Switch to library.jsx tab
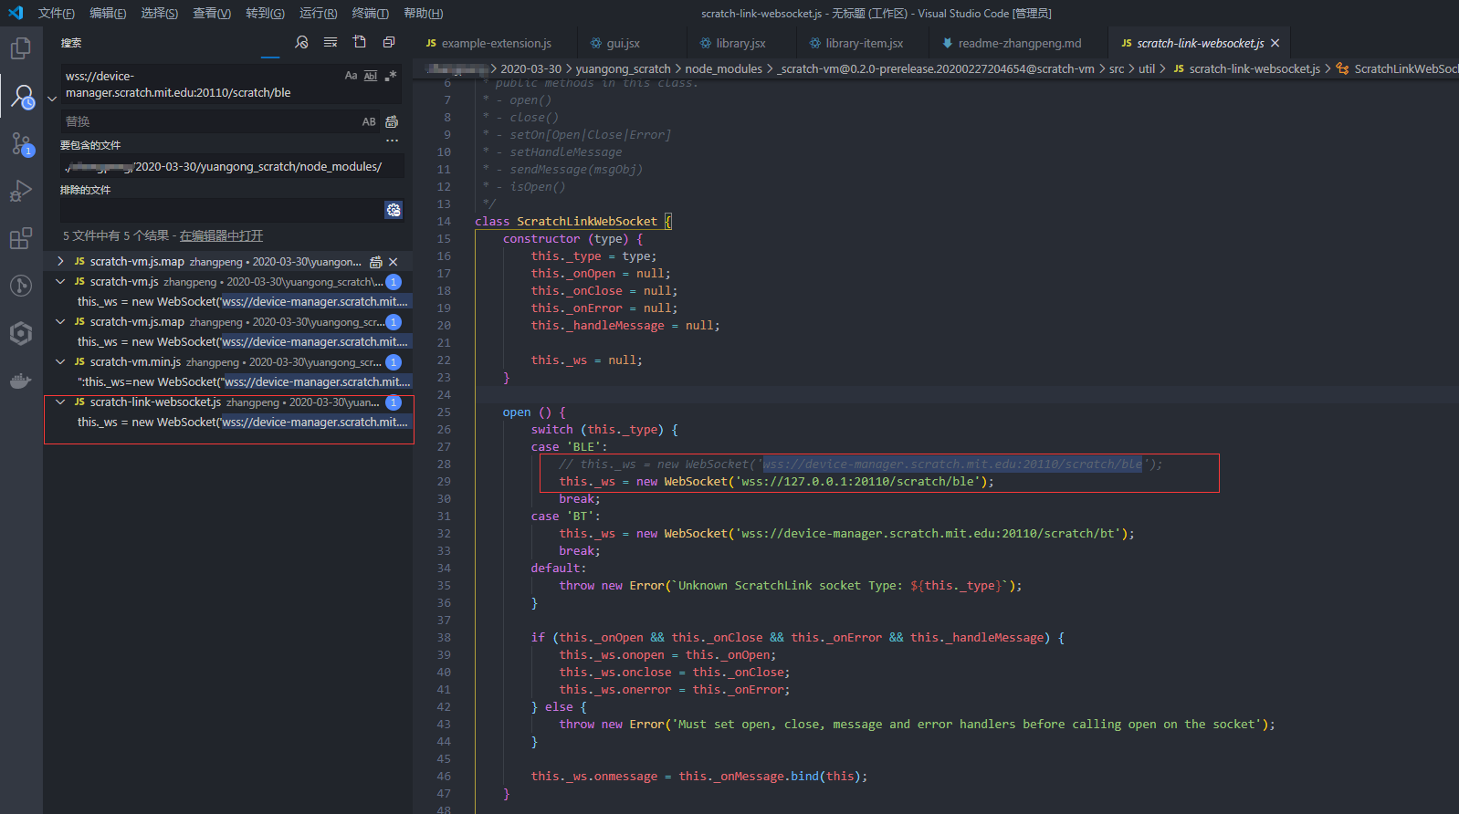Screen dimensions: 1459x814 (740, 43)
